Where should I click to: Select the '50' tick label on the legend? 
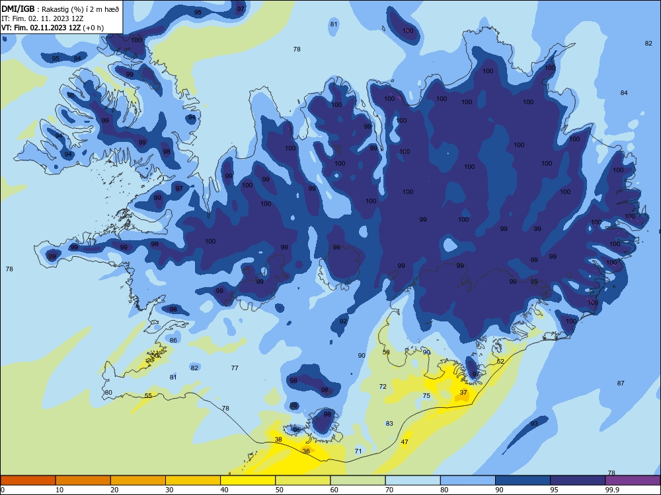(x=280, y=490)
